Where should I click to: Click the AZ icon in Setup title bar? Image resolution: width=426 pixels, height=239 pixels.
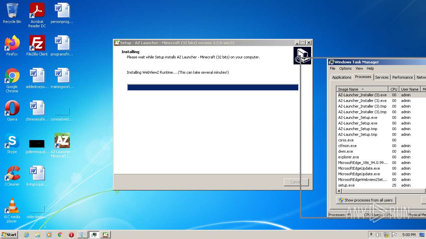click(117, 43)
